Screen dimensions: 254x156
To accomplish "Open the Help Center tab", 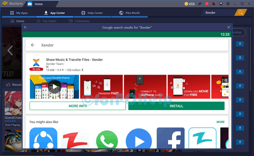I will click(x=92, y=13).
